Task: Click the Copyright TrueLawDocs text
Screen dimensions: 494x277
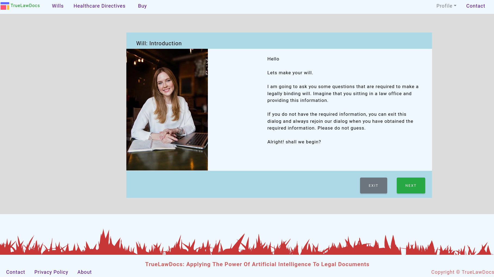Action: [462, 272]
